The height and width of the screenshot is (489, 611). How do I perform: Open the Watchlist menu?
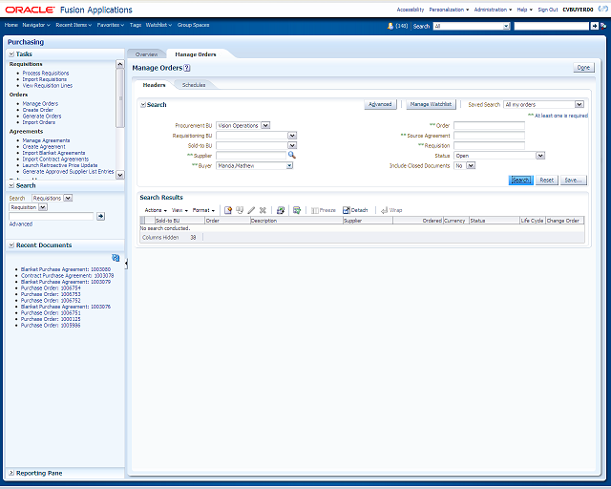point(158,25)
